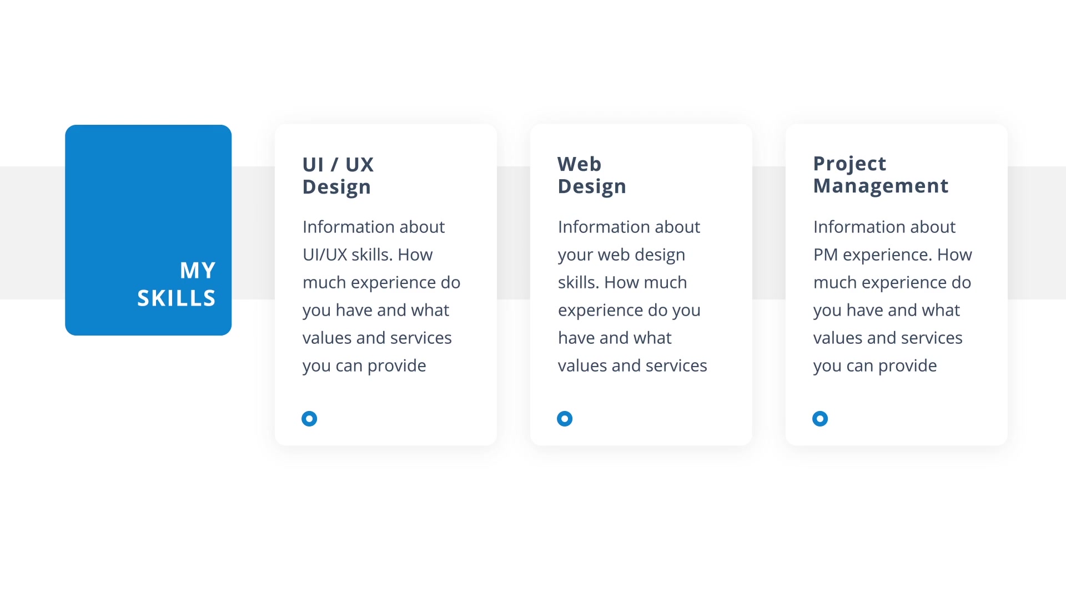Click 'PM experience. How' line in third card
Image resolution: width=1066 pixels, height=599 pixels.
(x=892, y=255)
